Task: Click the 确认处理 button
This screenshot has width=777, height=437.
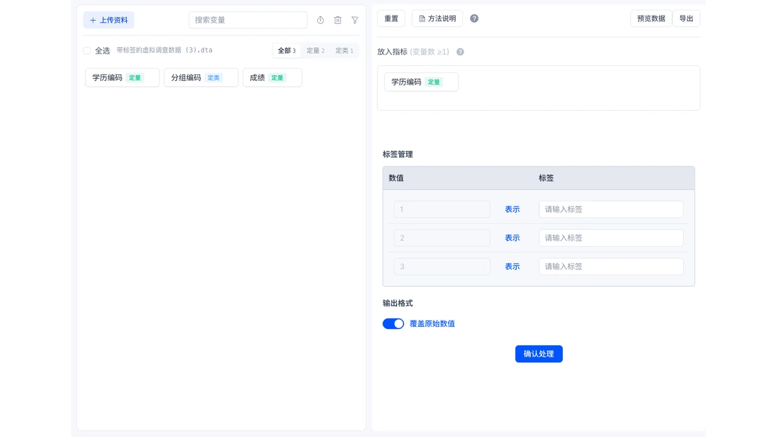Action: pos(539,354)
